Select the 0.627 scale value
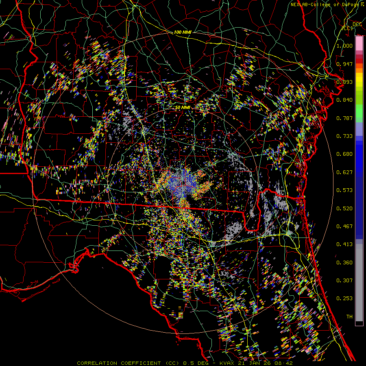The height and width of the screenshot is (366, 366). pyautogui.click(x=344, y=172)
